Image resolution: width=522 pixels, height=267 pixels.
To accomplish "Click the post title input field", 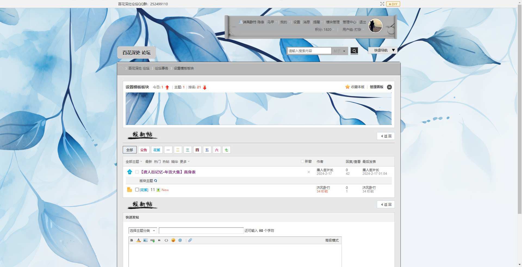I will pyautogui.click(x=201, y=231).
